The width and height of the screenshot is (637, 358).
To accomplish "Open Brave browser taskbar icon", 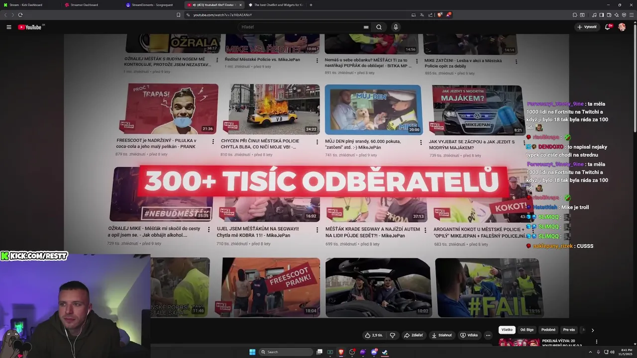I will pos(341,352).
